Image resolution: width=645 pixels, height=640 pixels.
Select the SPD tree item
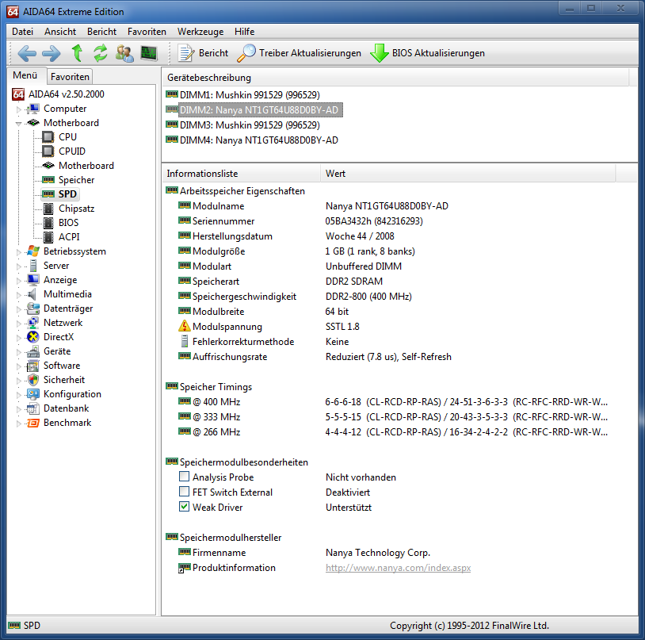pyautogui.click(x=60, y=194)
